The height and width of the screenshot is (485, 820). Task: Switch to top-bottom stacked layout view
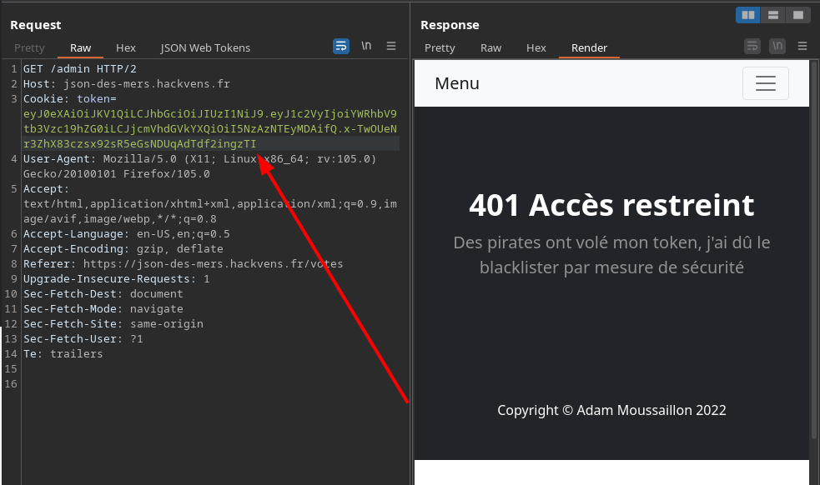pyautogui.click(x=773, y=15)
